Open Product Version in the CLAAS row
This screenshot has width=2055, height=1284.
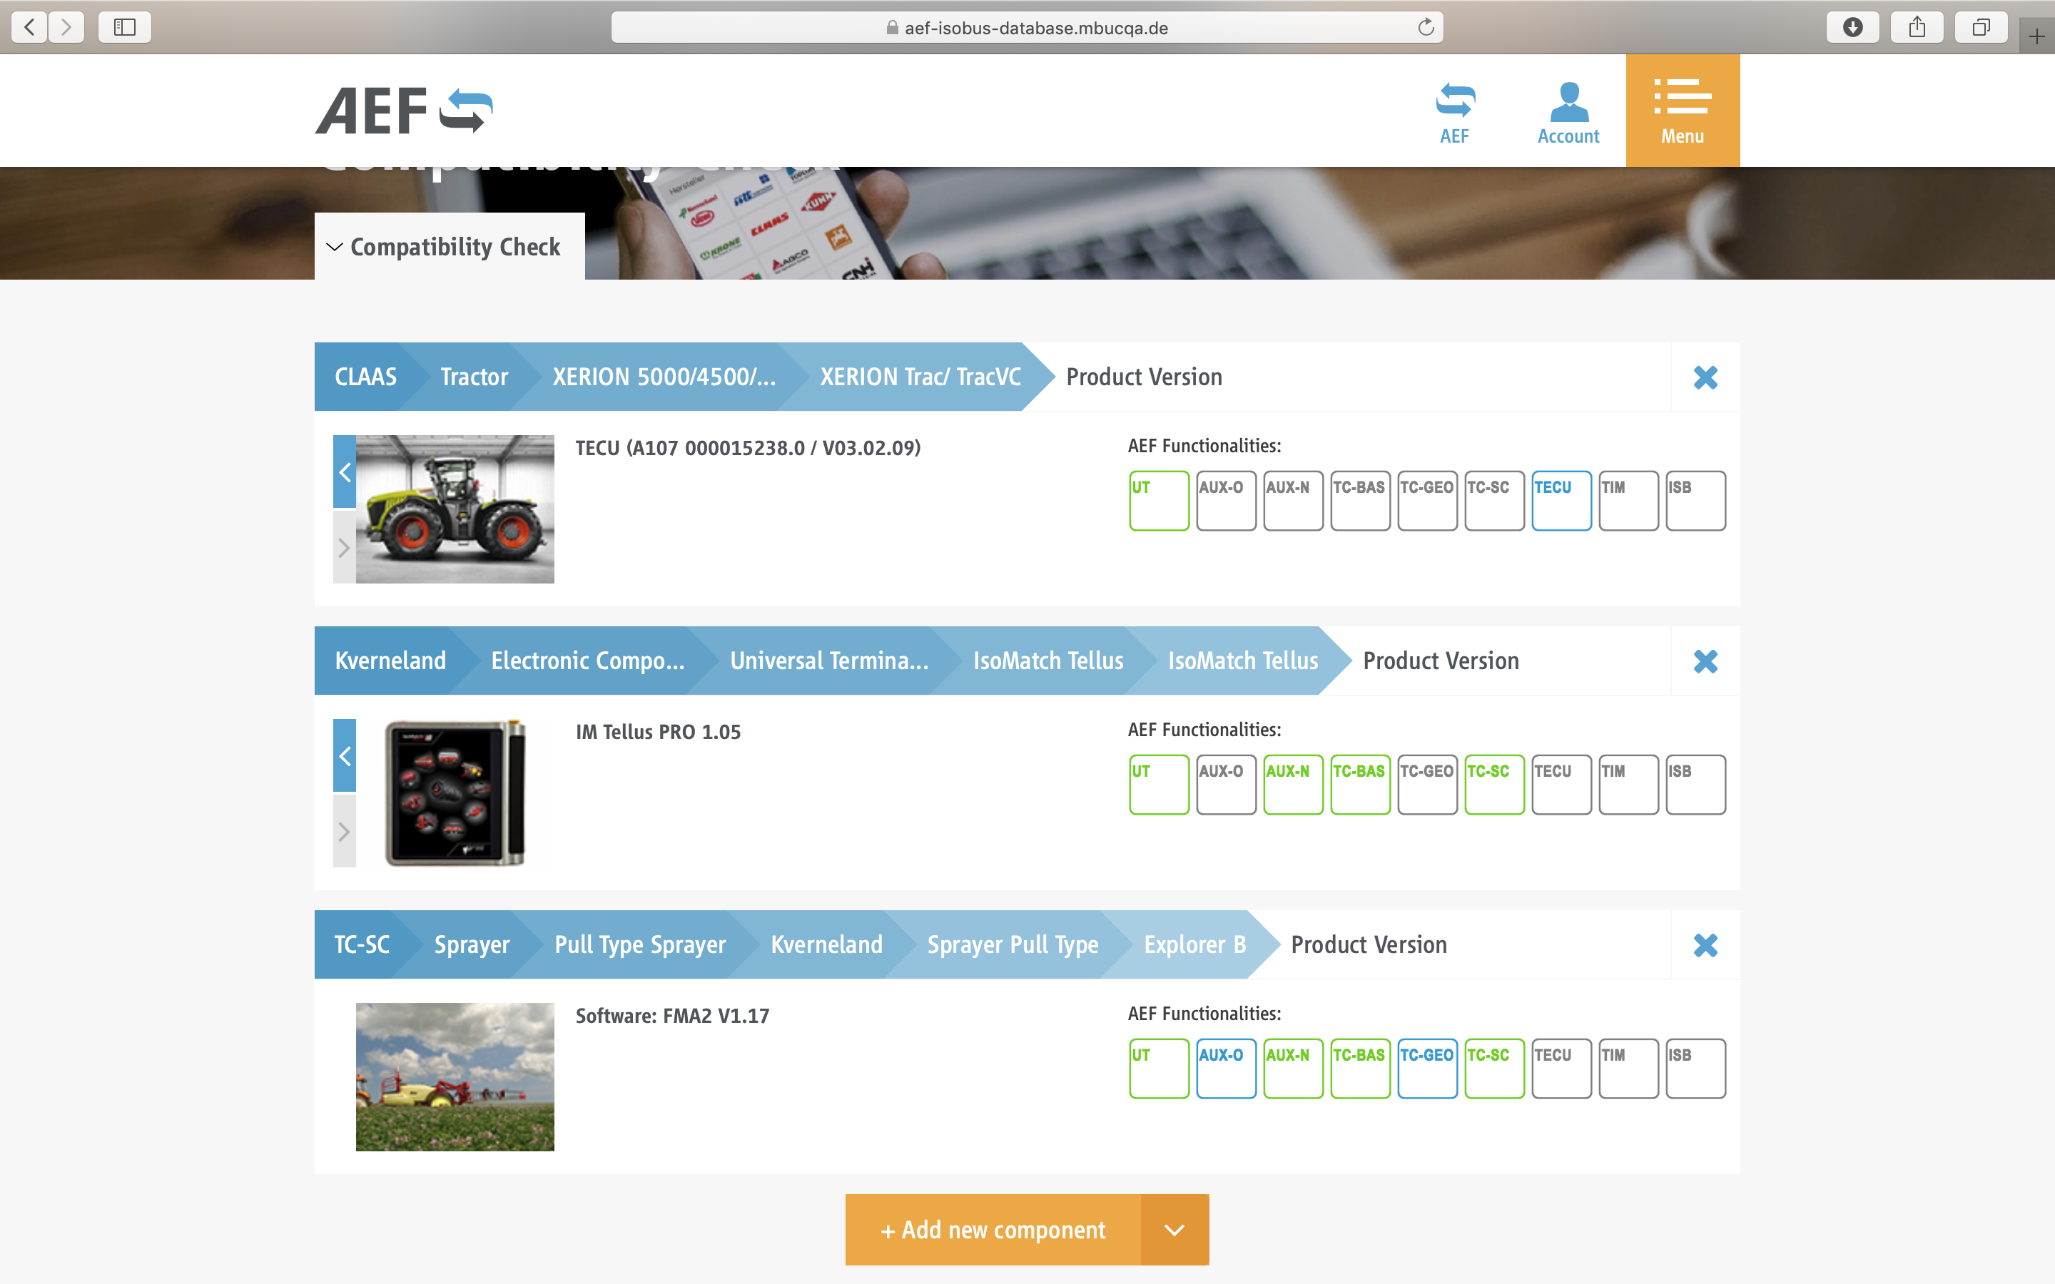1144,377
